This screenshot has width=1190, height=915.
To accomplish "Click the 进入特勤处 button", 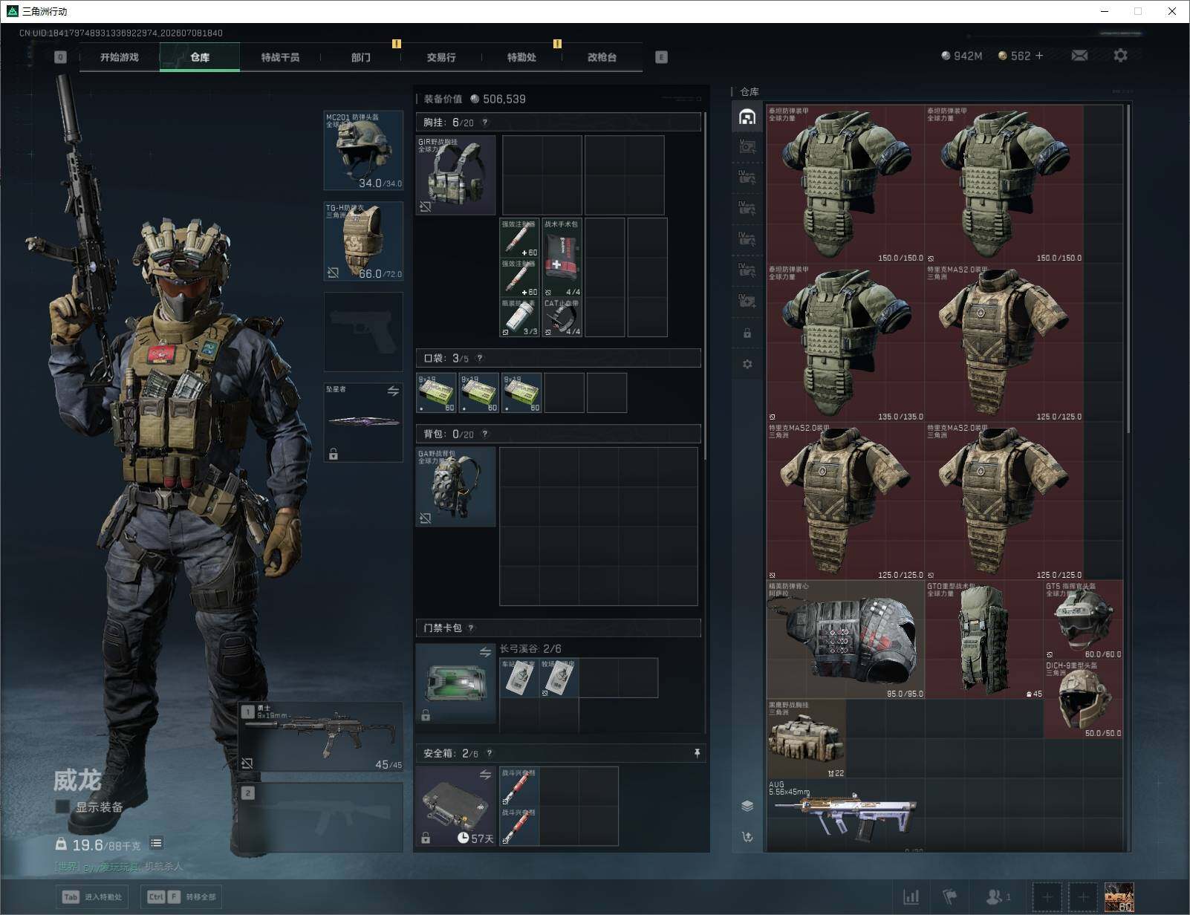I will click(92, 896).
